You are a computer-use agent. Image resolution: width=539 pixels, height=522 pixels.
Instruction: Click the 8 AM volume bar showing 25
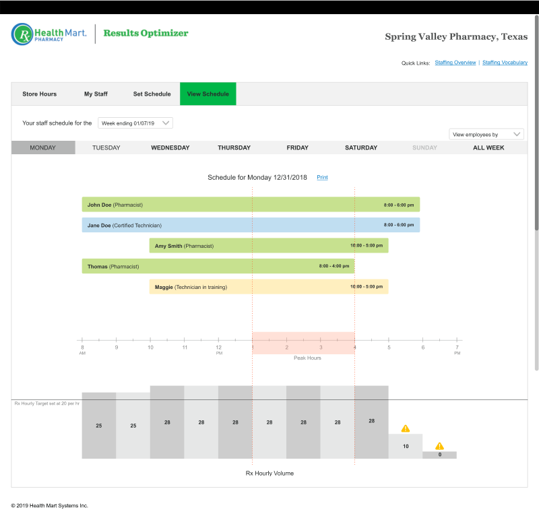(98, 426)
